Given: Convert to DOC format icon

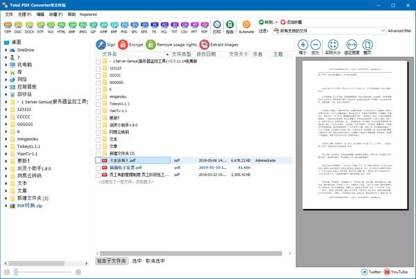Looking at the screenshot, I should click(18, 25).
